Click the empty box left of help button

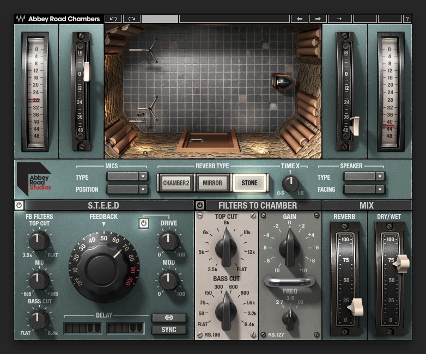point(390,19)
